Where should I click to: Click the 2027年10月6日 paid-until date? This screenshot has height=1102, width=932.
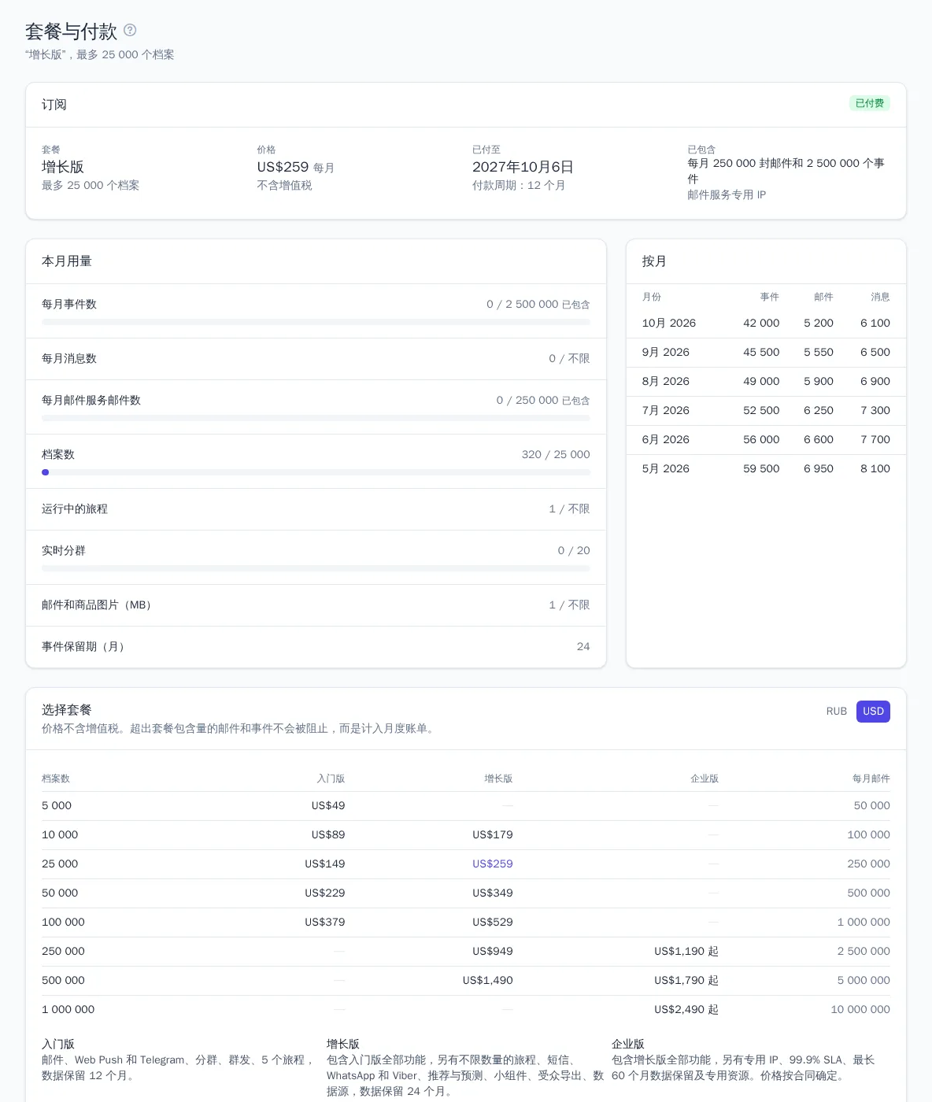pyautogui.click(x=523, y=167)
